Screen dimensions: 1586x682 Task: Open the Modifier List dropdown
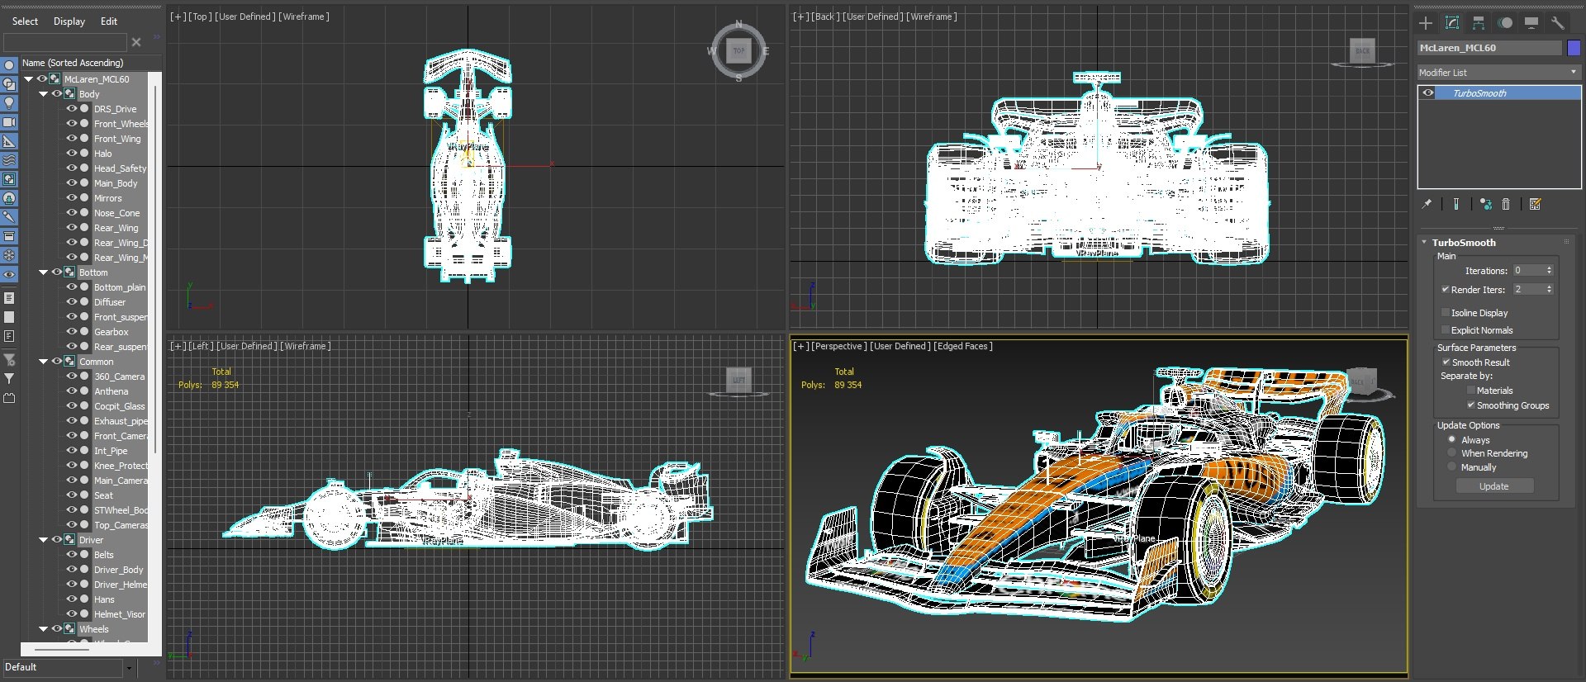tap(1498, 73)
